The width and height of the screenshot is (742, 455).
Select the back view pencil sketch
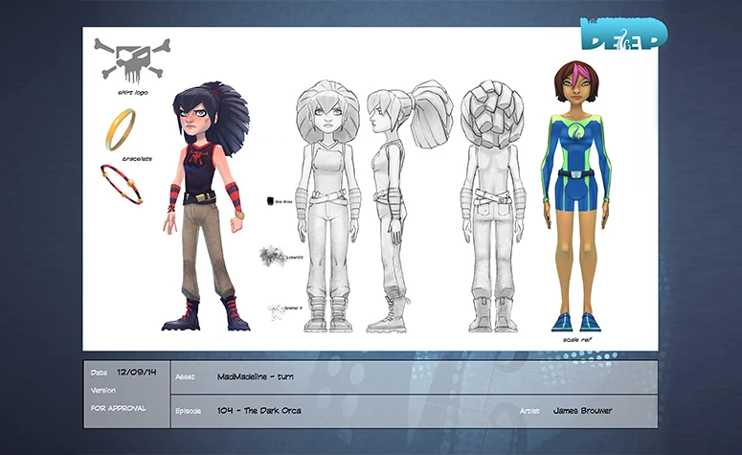point(491,206)
